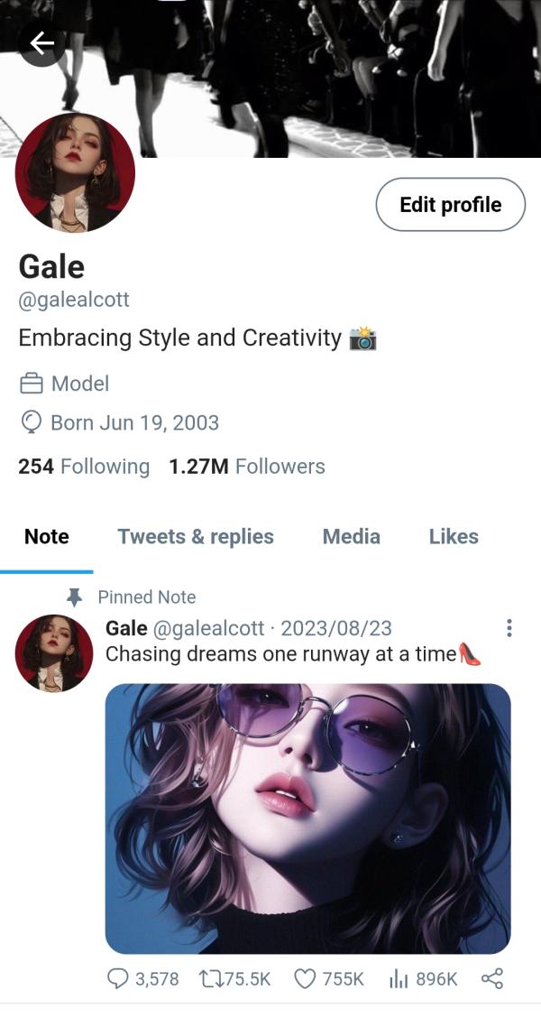Click the reply speech bubble icon
The height and width of the screenshot is (1027, 541).
pyautogui.click(x=118, y=979)
